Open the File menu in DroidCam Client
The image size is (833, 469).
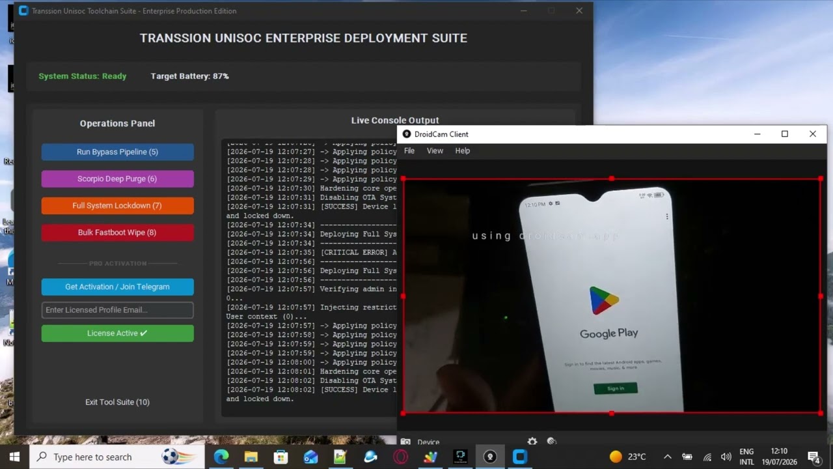(409, 150)
